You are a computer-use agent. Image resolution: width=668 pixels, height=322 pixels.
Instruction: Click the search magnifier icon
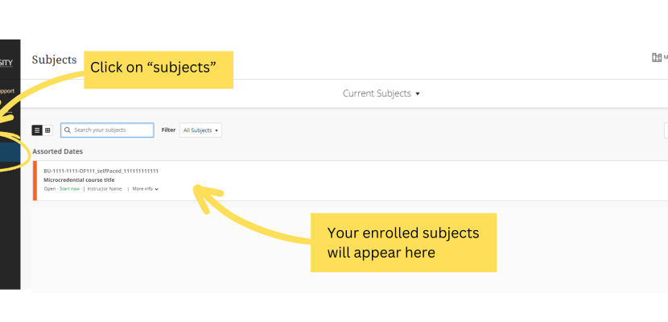point(68,130)
